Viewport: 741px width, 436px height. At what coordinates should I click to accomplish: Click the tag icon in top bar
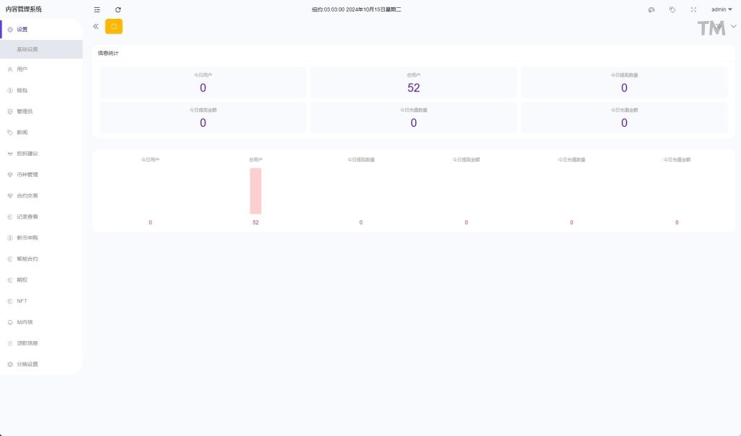pos(672,9)
